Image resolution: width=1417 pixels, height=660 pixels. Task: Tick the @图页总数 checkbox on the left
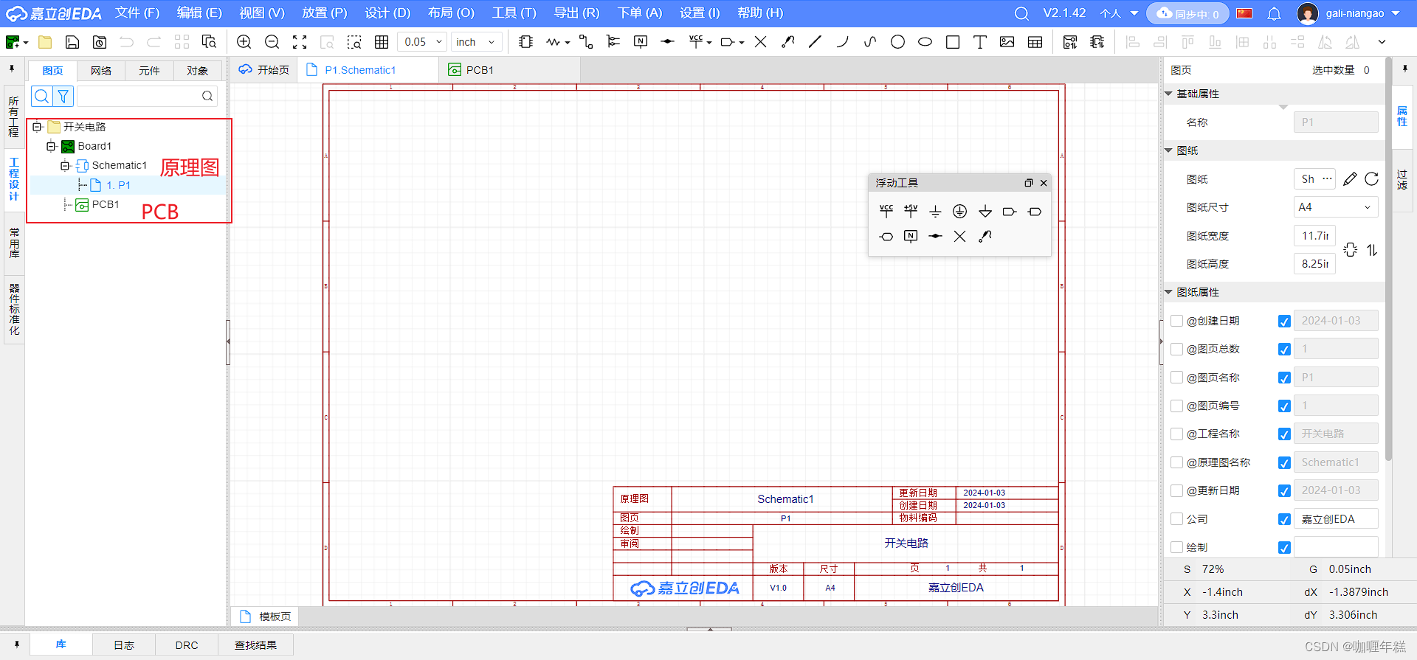[x=1177, y=349]
